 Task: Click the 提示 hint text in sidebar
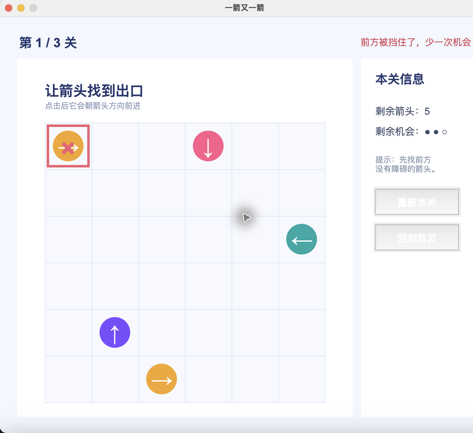(x=405, y=164)
